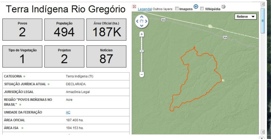The width and height of the screenshot is (271, 139).
Task: Click the Povos count box
Action: [x=22, y=29]
